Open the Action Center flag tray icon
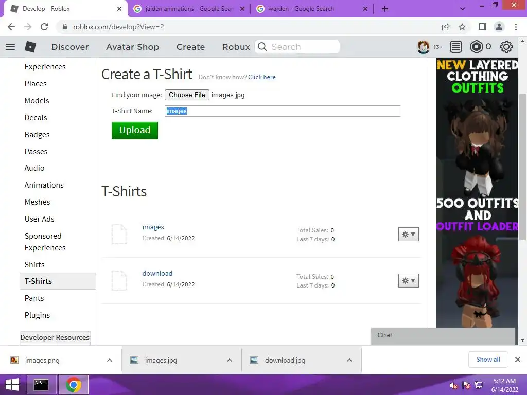The width and height of the screenshot is (527, 395). (x=466, y=385)
